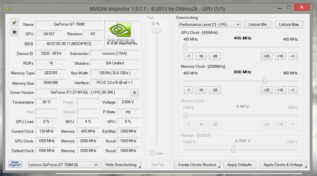Screen dimensions: 317x176
Task: Open the sensor monitoring graph icon
Action: [x=14, y=32]
